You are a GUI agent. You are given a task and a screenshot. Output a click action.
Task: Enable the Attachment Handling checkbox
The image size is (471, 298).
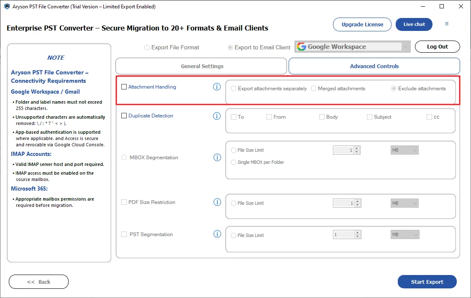124,87
